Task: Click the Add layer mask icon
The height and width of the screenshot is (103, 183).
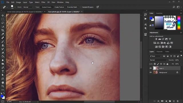Action: pos(162,101)
